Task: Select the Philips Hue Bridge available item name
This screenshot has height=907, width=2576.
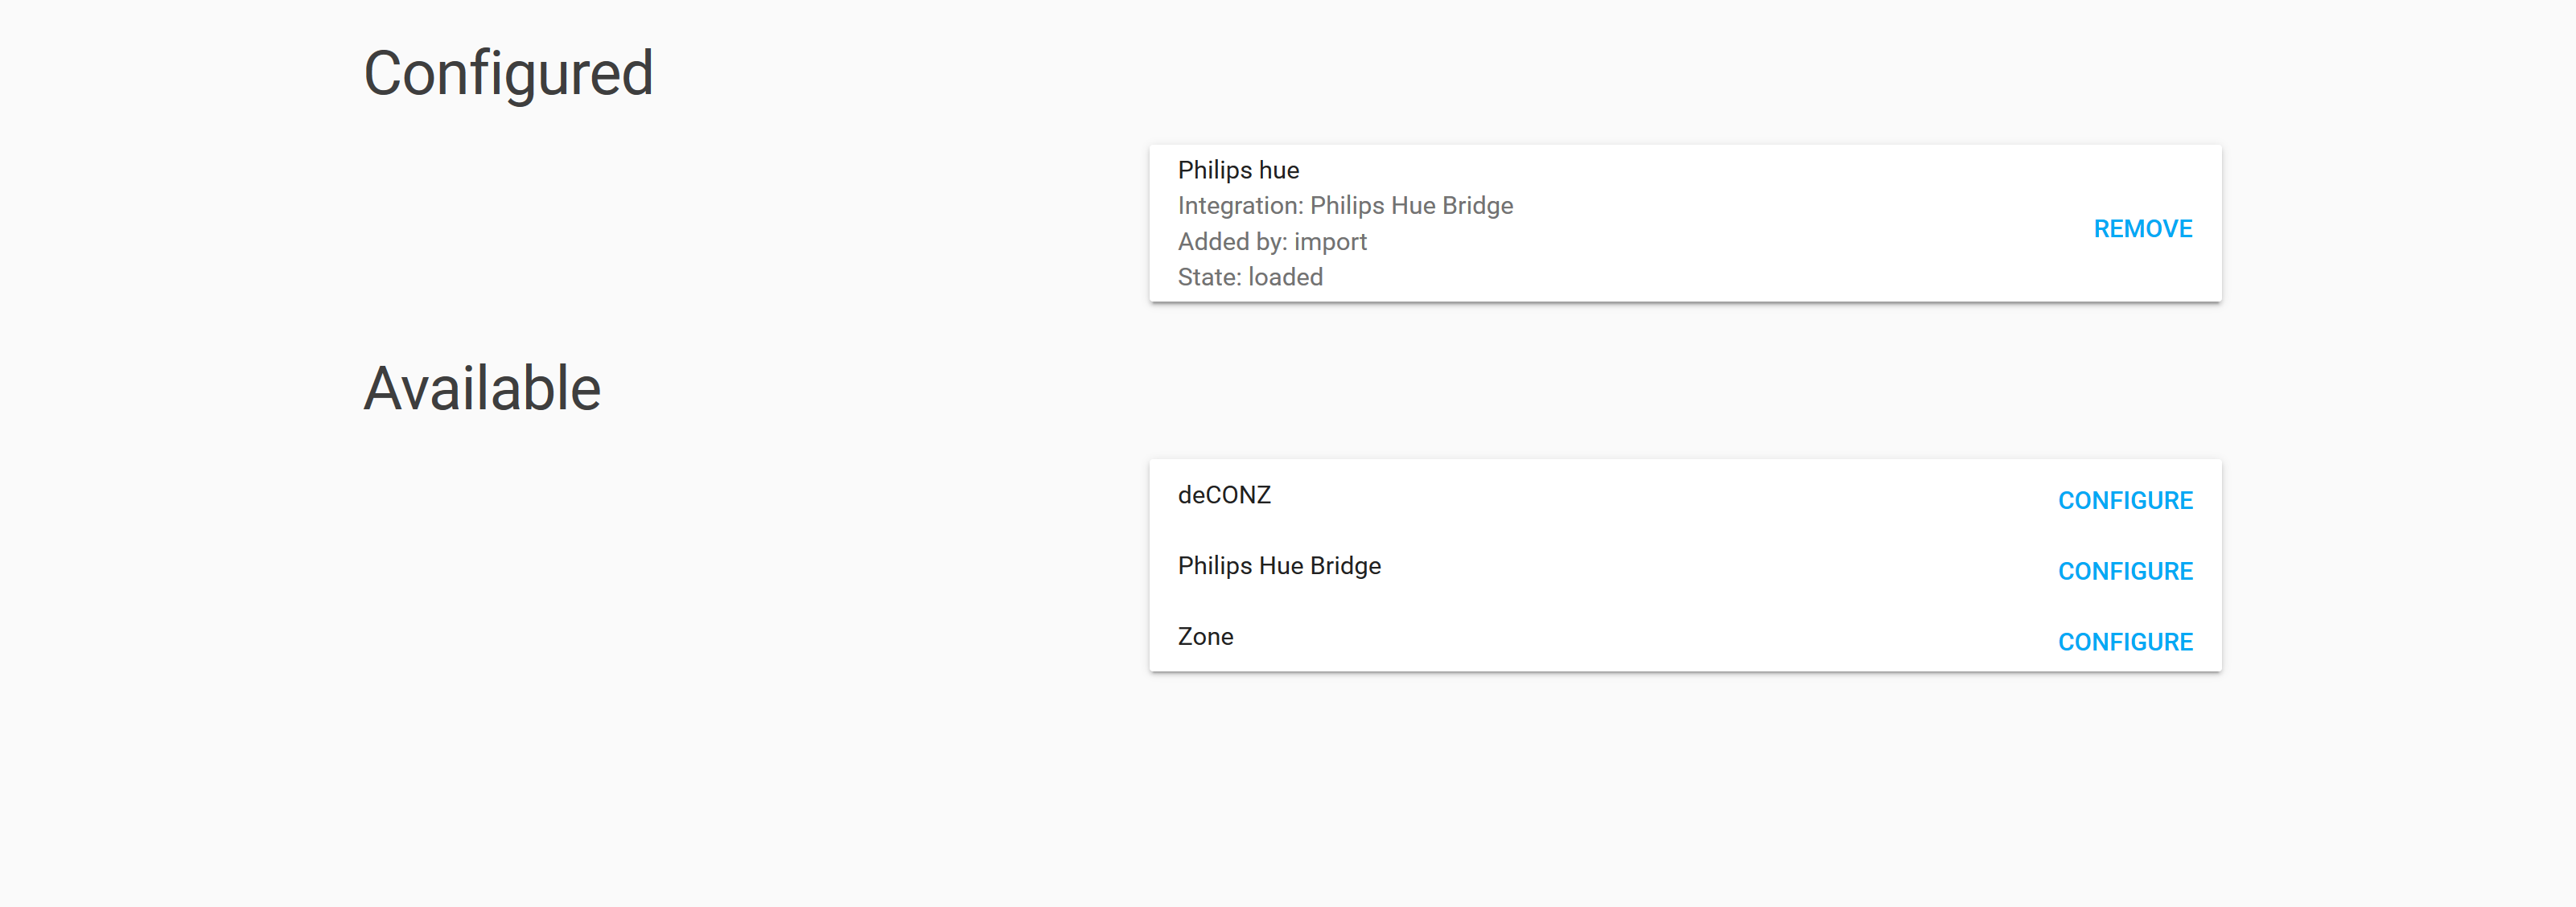Action: click(x=1279, y=566)
